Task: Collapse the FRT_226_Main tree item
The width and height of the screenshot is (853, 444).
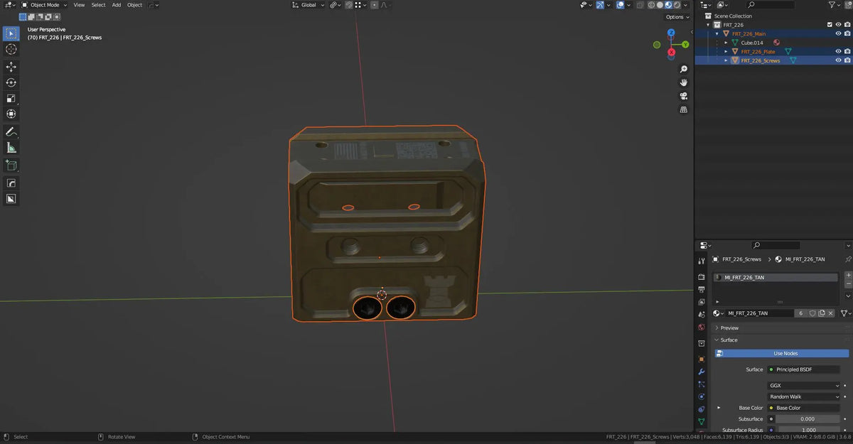Action: [x=717, y=33]
